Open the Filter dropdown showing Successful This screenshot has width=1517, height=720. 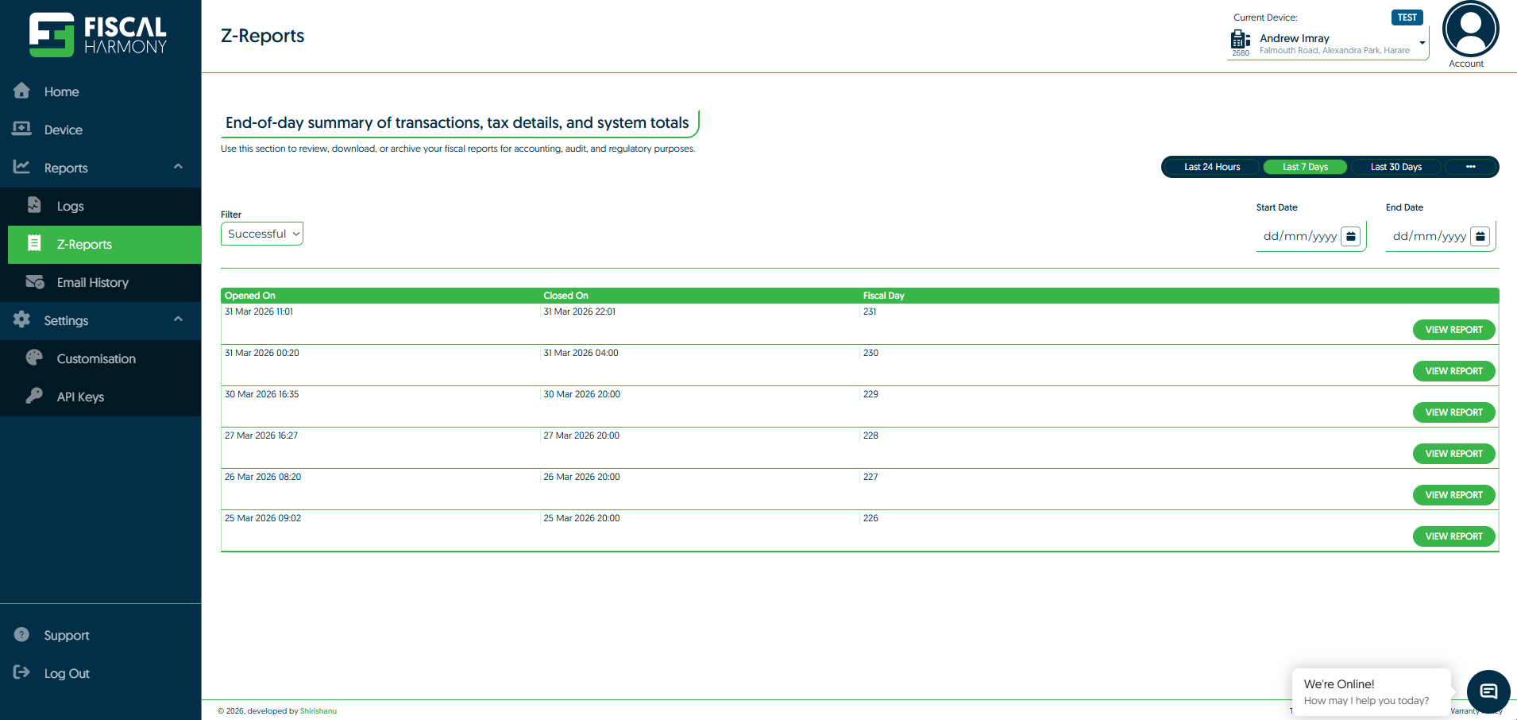(262, 234)
